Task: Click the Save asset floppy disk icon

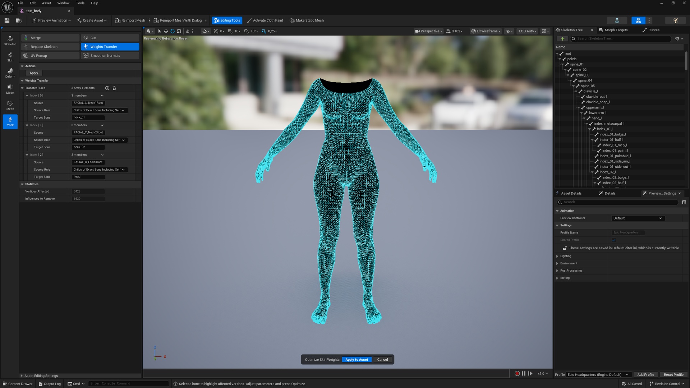Action: (x=7, y=20)
